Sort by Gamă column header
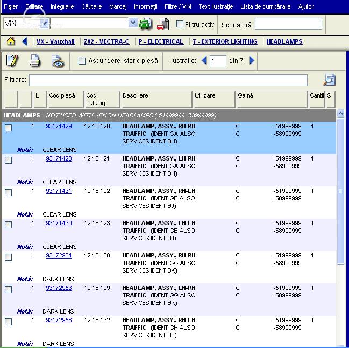Image resolution: width=349 pixels, height=348 pixels. tap(272, 99)
